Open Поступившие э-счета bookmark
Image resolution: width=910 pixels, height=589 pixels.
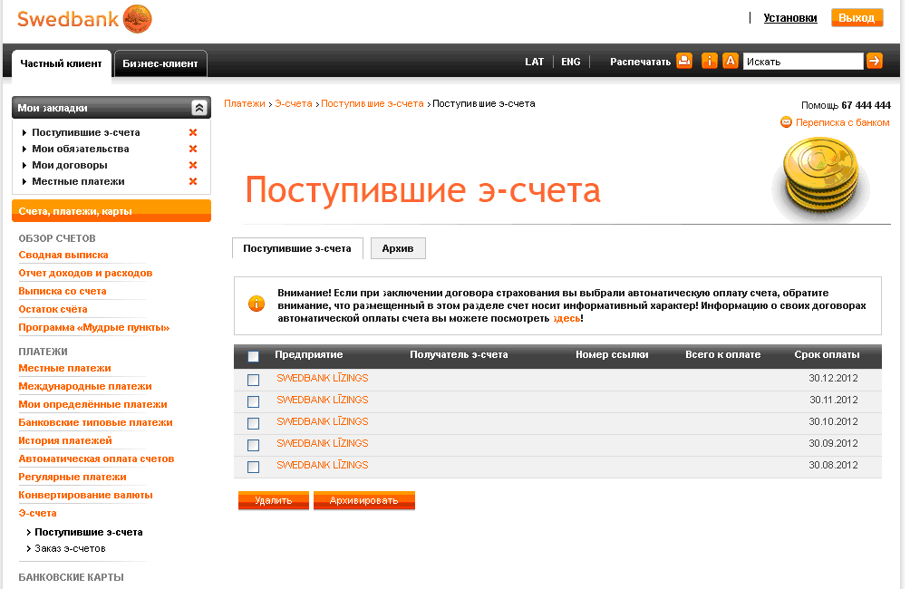86,132
